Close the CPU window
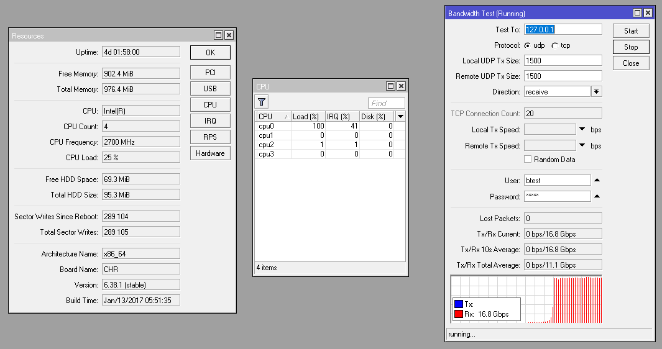This screenshot has width=662, height=349. (x=401, y=86)
